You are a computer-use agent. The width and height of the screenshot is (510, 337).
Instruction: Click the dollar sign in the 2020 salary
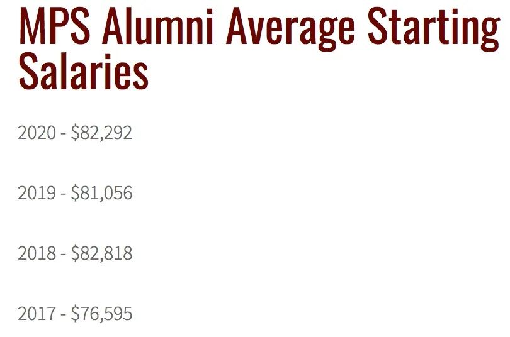click(75, 133)
